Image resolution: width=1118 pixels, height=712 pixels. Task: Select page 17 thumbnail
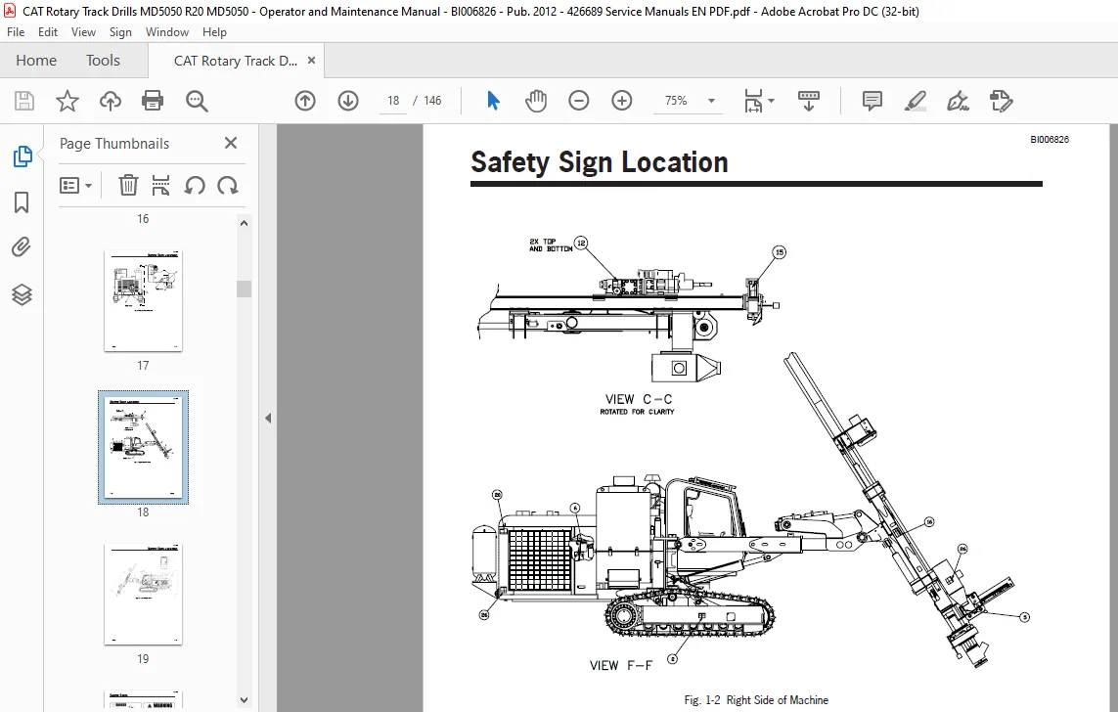(143, 301)
